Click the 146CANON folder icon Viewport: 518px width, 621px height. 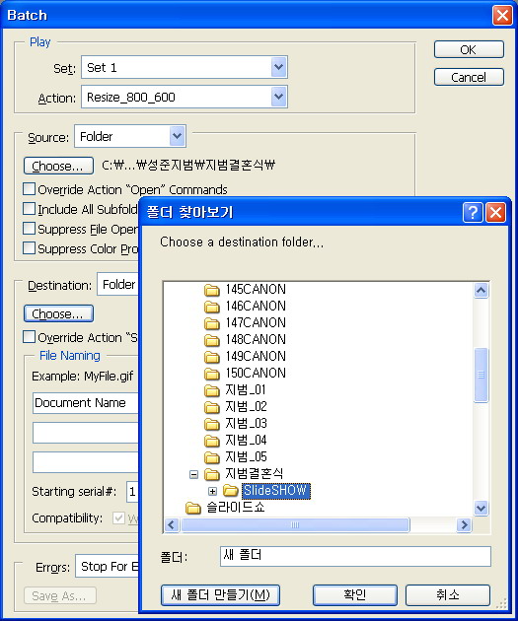(211, 307)
